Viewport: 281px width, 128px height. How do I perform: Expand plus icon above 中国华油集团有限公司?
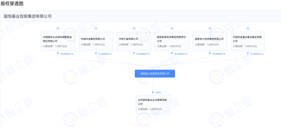click(96, 29)
